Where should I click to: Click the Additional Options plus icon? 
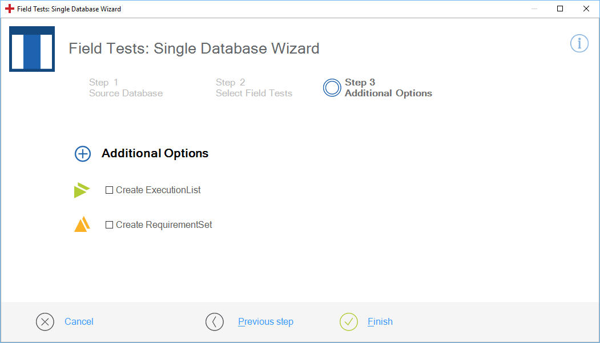(83, 154)
